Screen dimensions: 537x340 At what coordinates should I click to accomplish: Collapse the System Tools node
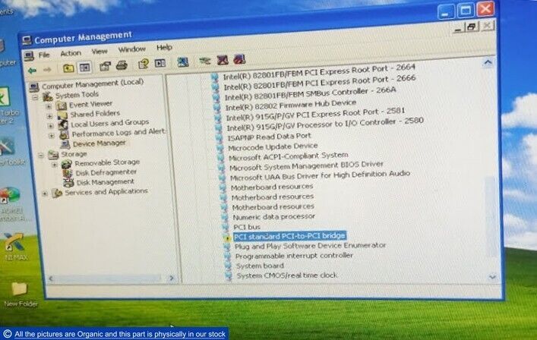pos(35,97)
